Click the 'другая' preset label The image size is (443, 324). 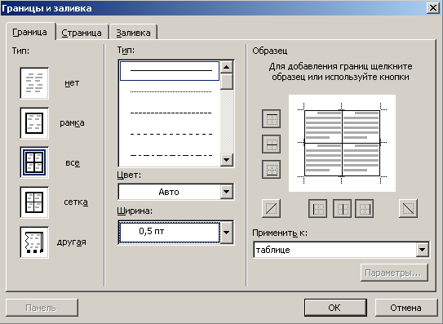coord(72,242)
